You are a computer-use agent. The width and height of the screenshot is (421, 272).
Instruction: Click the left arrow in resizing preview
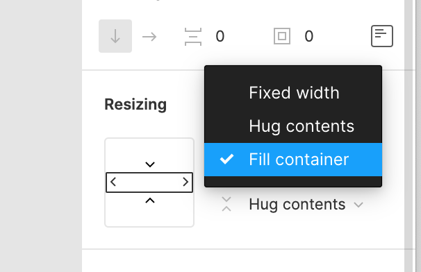pyautogui.click(x=113, y=182)
